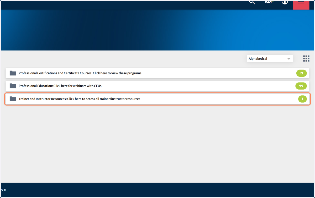Image resolution: width=315 pixels, height=198 pixels.
Task: Click the 1 count badge
Action: [302, 99]
